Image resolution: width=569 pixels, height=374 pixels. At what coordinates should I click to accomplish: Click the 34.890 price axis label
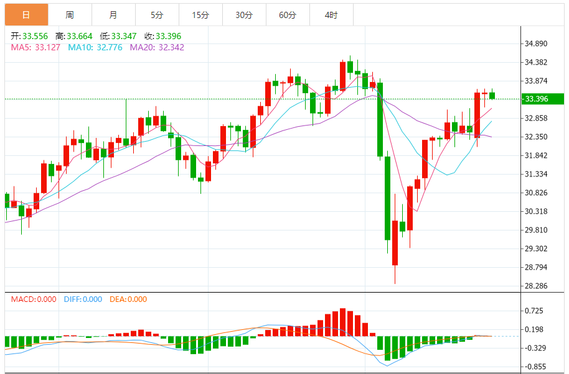(536, 44)
